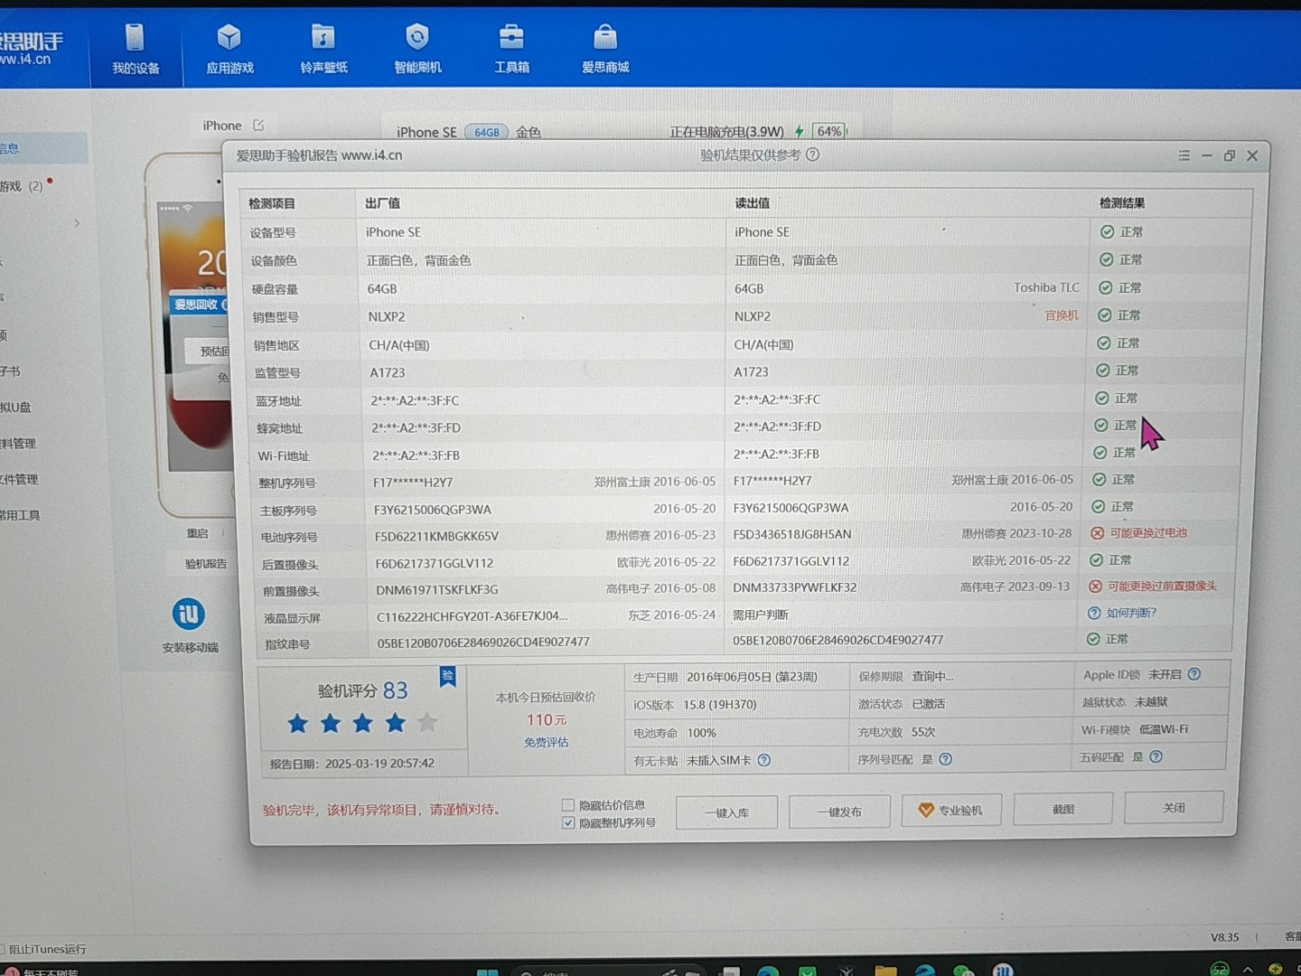
Task: Click the blue 验 badge on score panel
Action: pos(447,677)
